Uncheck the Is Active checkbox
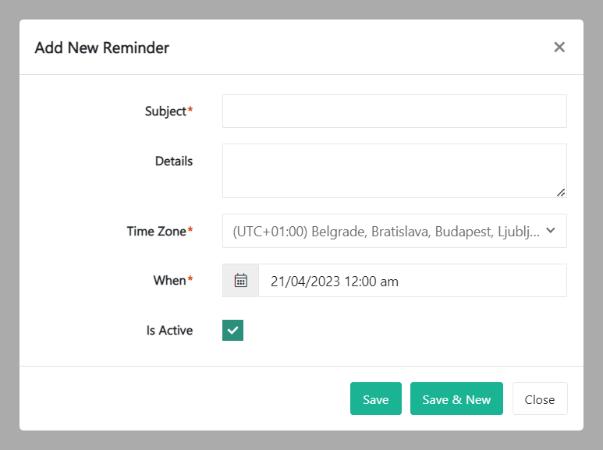Viewport: 603px width, 450px height. [x=233, y=331]
